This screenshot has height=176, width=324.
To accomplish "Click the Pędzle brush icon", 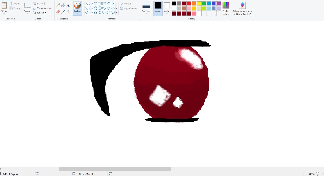I will coord(77,5).
